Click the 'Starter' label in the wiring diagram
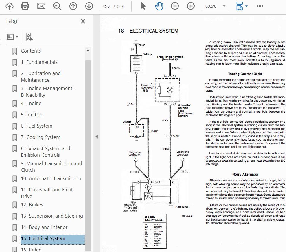The width and height of the screenshot is (286, 252). (x=127, y=122)
